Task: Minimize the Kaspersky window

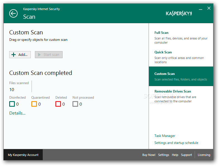Action: [201, 10]
